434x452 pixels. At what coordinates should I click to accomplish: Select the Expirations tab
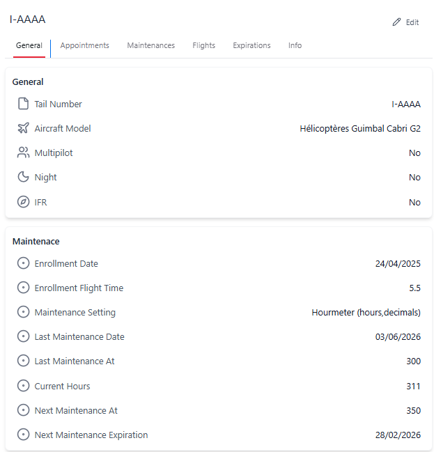click(x=251, y=45)
